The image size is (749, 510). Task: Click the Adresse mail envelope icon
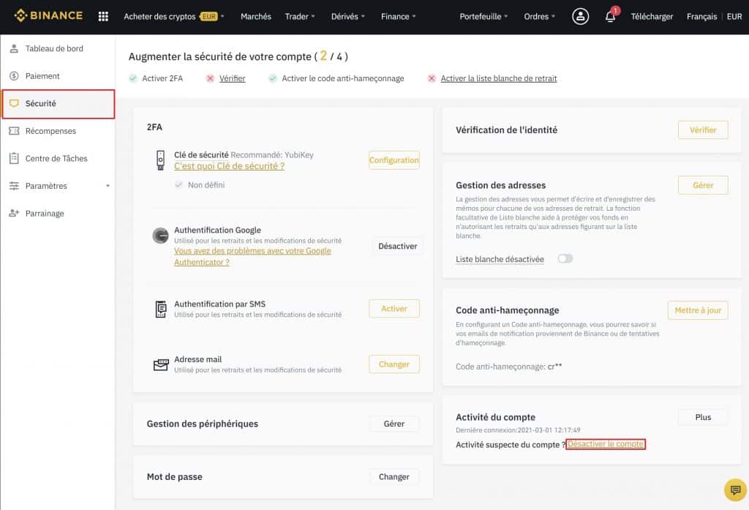161,364
